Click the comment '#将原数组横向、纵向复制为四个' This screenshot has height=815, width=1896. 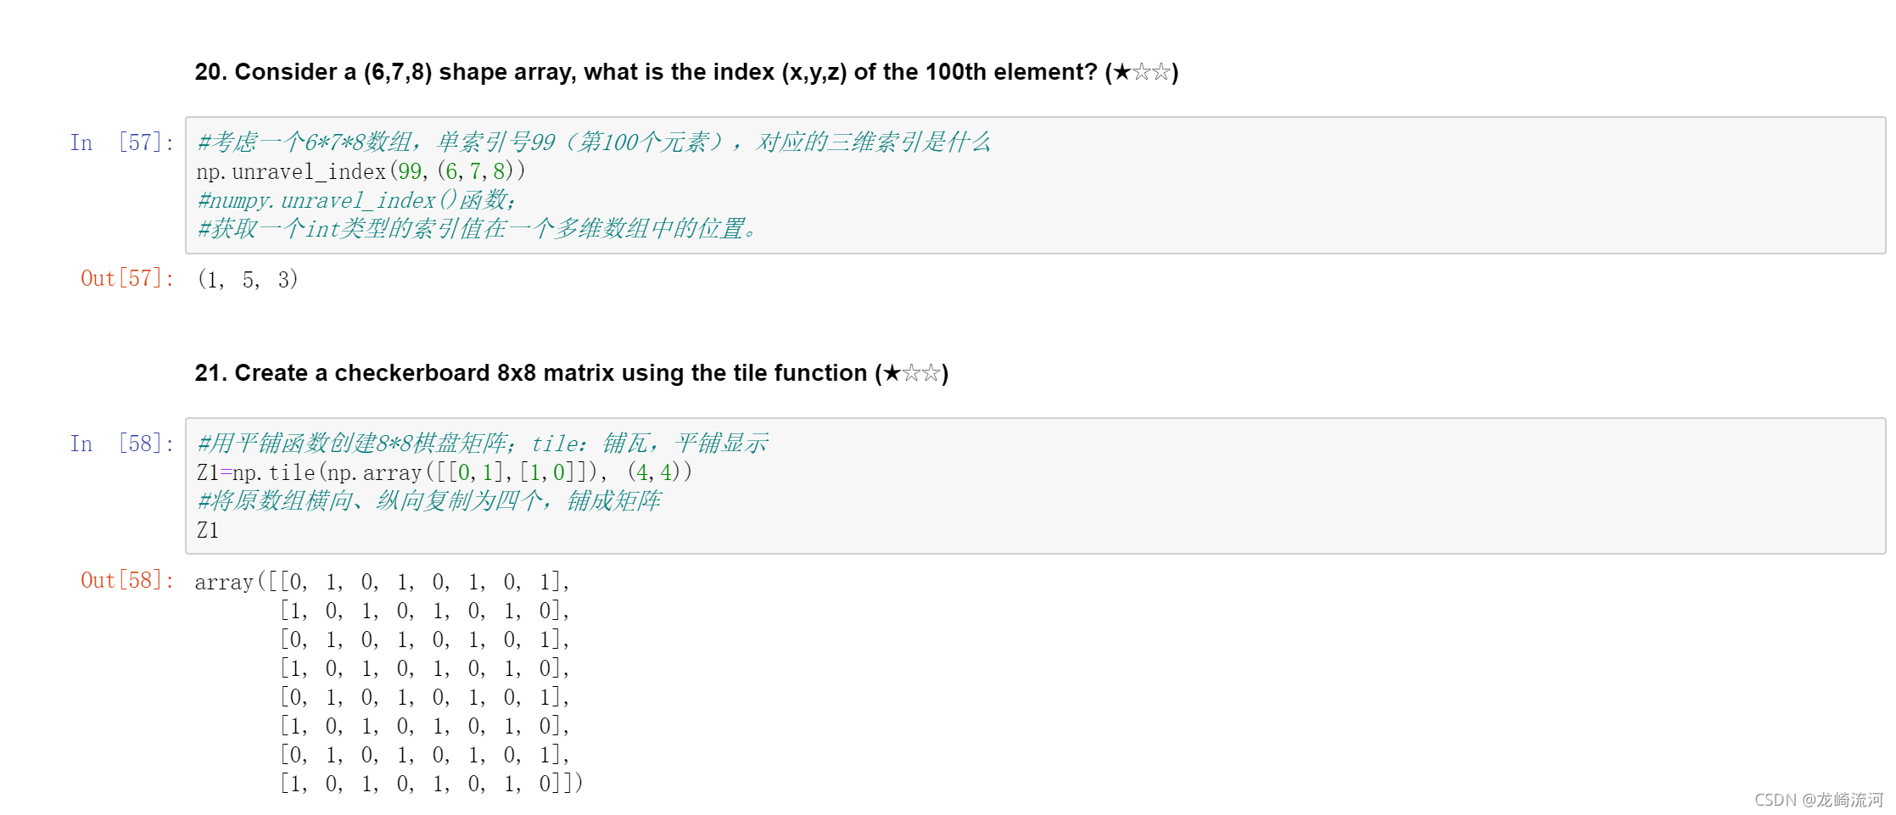[428, 501]
